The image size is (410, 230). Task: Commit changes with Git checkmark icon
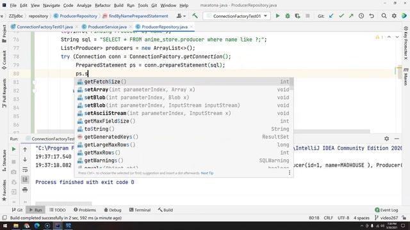coord(341,16)
